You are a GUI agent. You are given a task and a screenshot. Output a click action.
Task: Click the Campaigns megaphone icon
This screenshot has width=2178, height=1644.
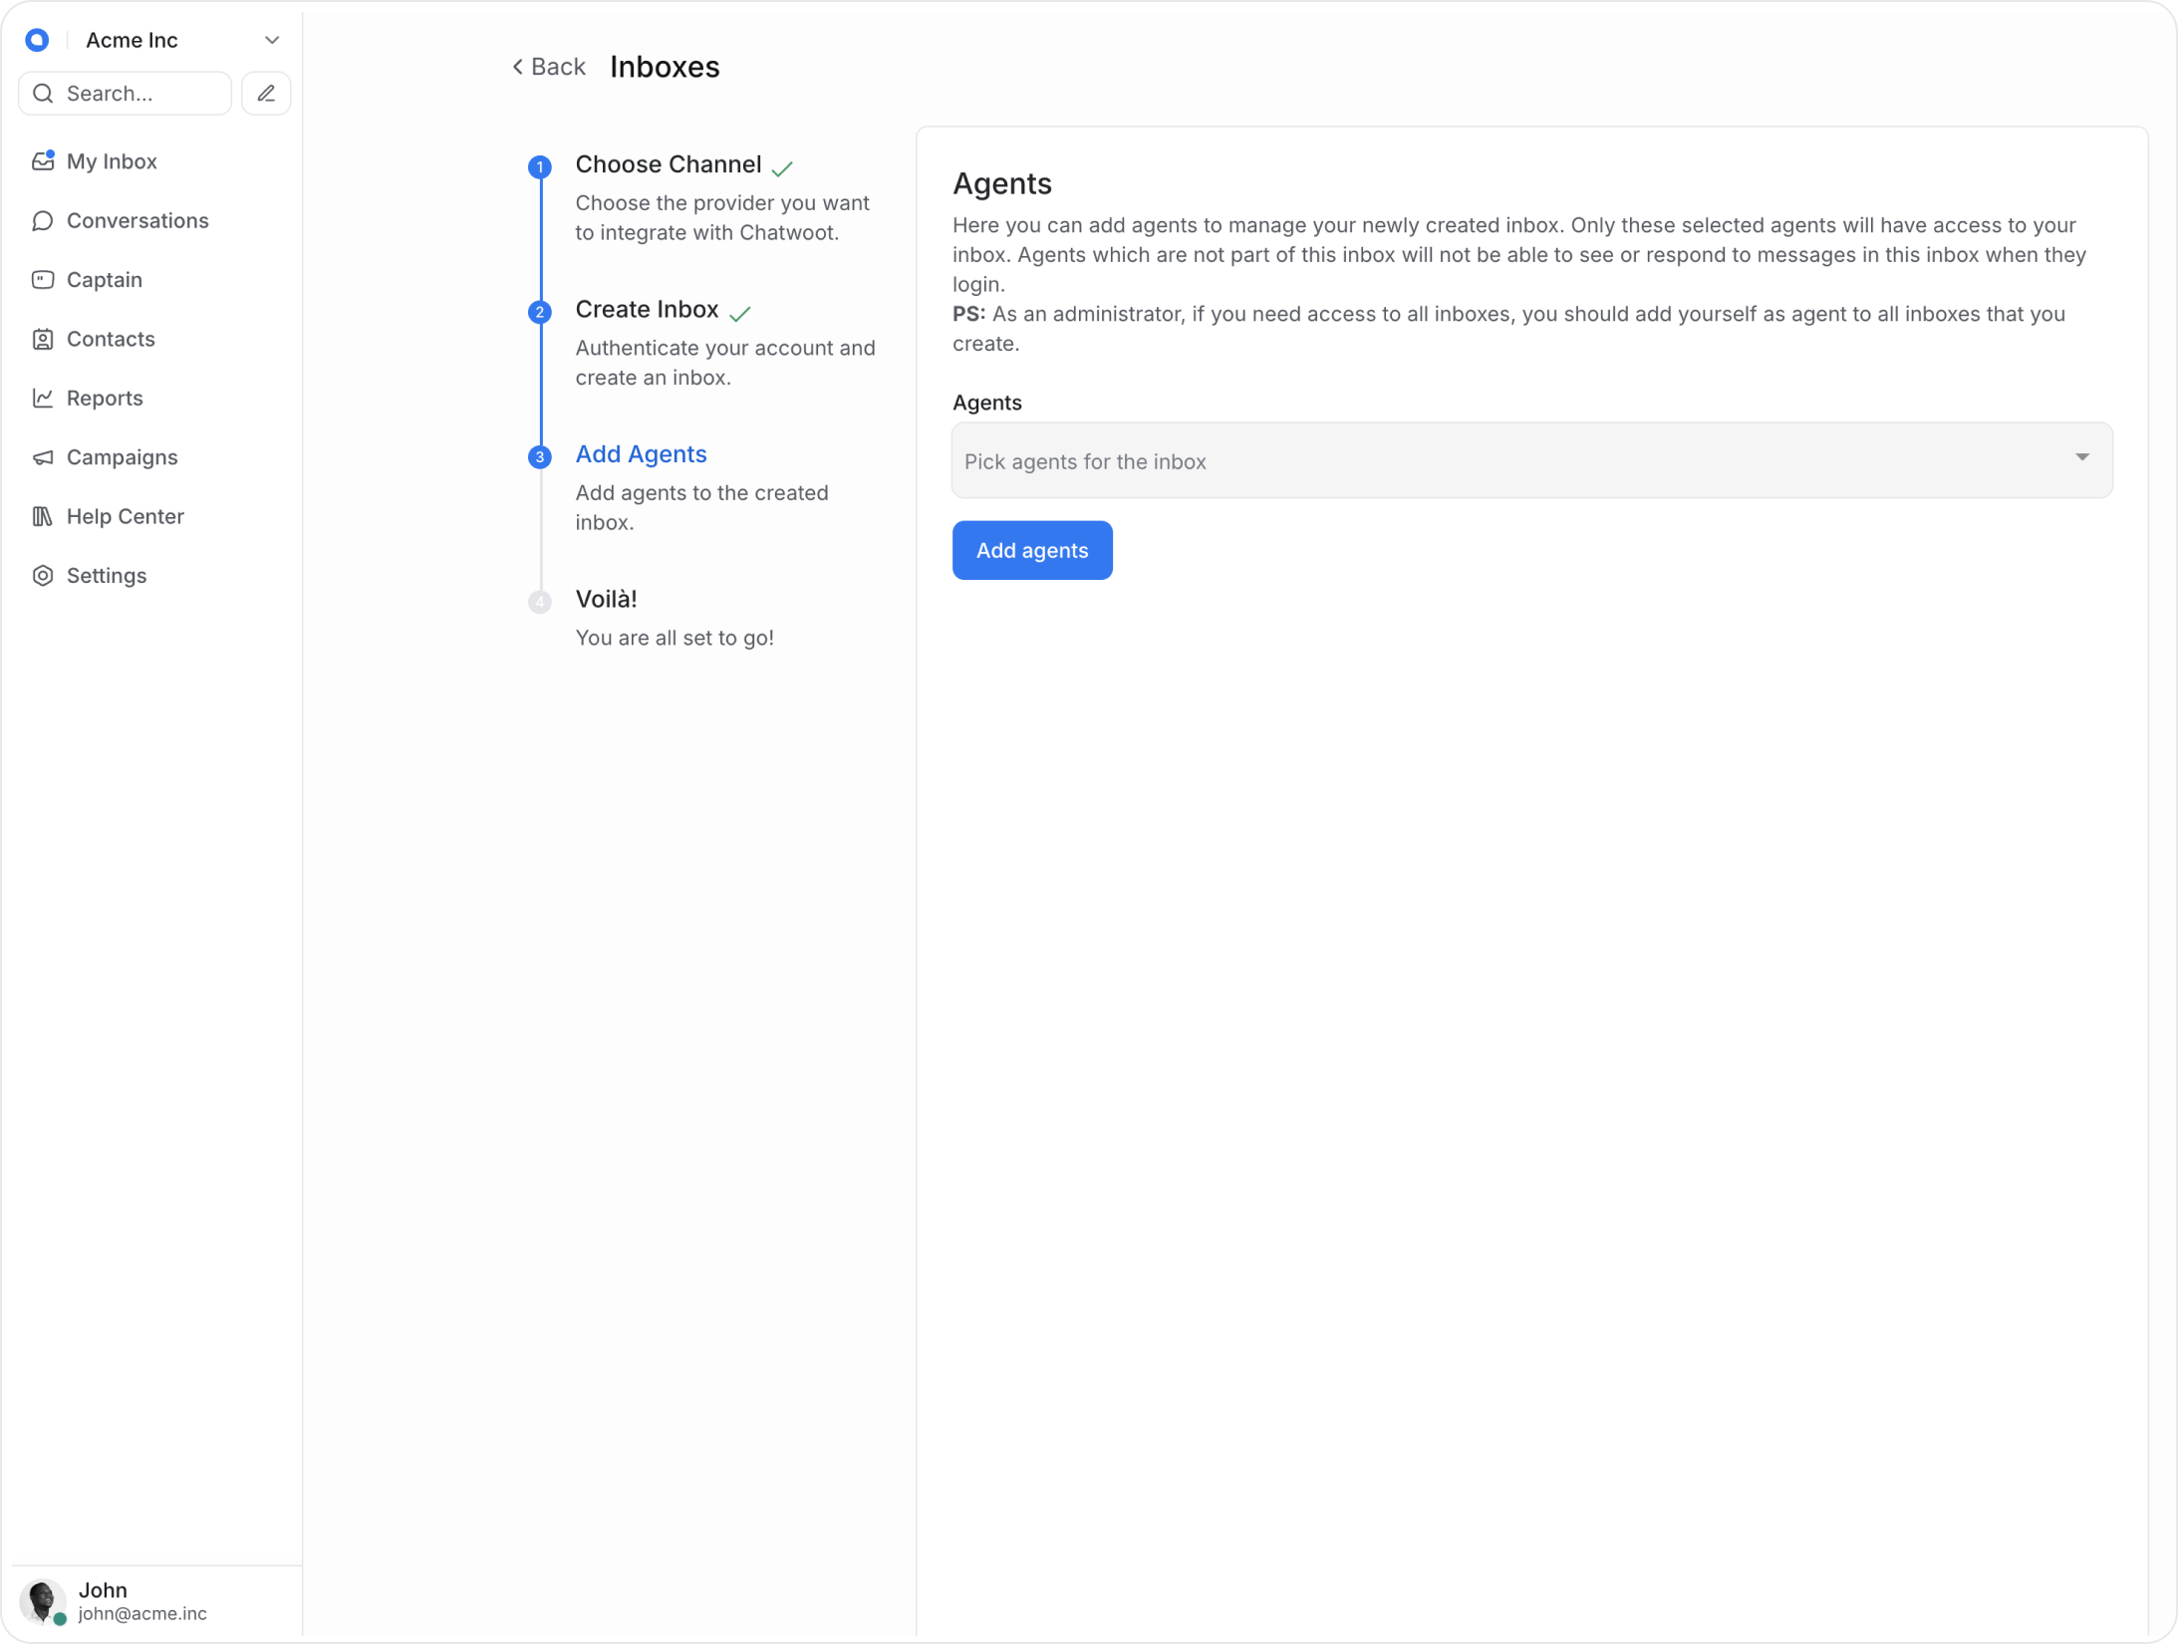(42, 457)
